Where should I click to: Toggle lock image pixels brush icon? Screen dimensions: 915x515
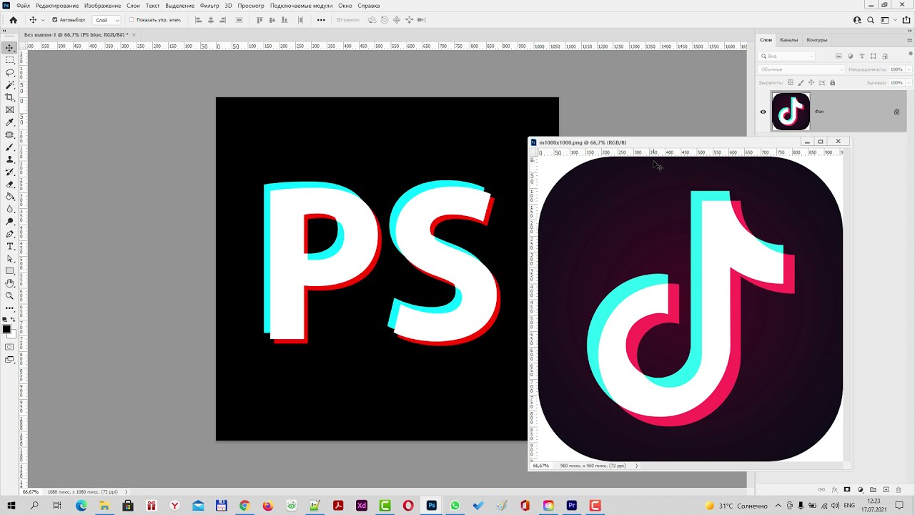(x=801, y=83)
